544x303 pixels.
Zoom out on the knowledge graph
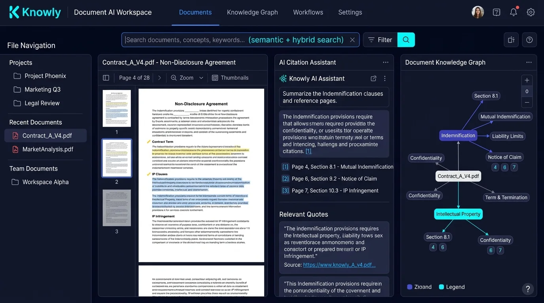point(527,102)
